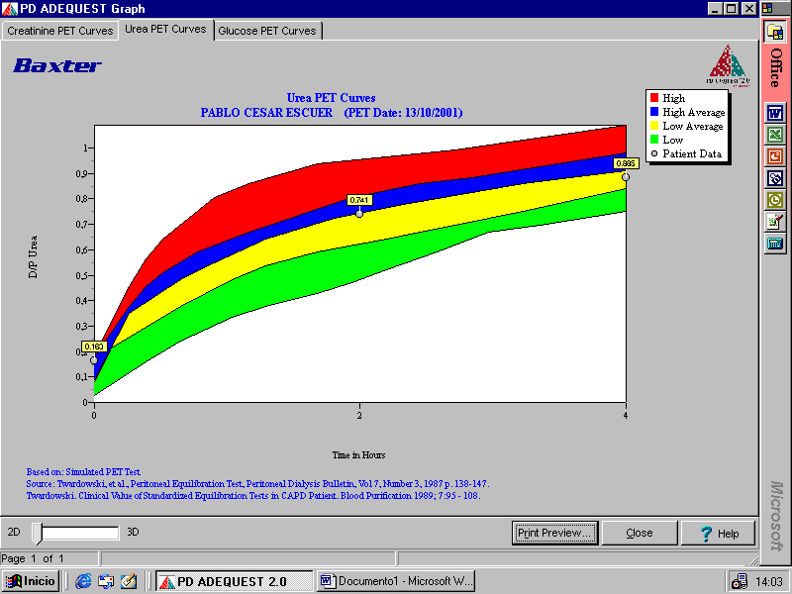792x594 pixels.
Task: Launch Excel from the Office shortcut bar
Action: tap(775, 134)
